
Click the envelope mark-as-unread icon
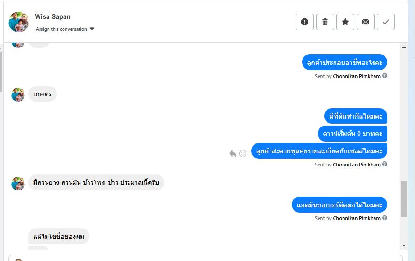click(366, 22)
